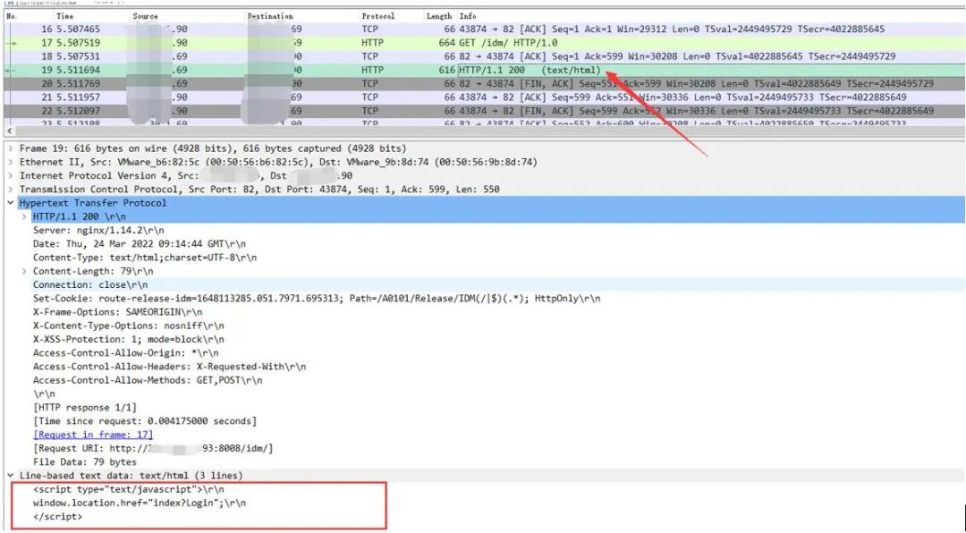
Task: Expand the HTTP/1.1 200 status line
Action: pyautogui.click(x=24, y=216)
